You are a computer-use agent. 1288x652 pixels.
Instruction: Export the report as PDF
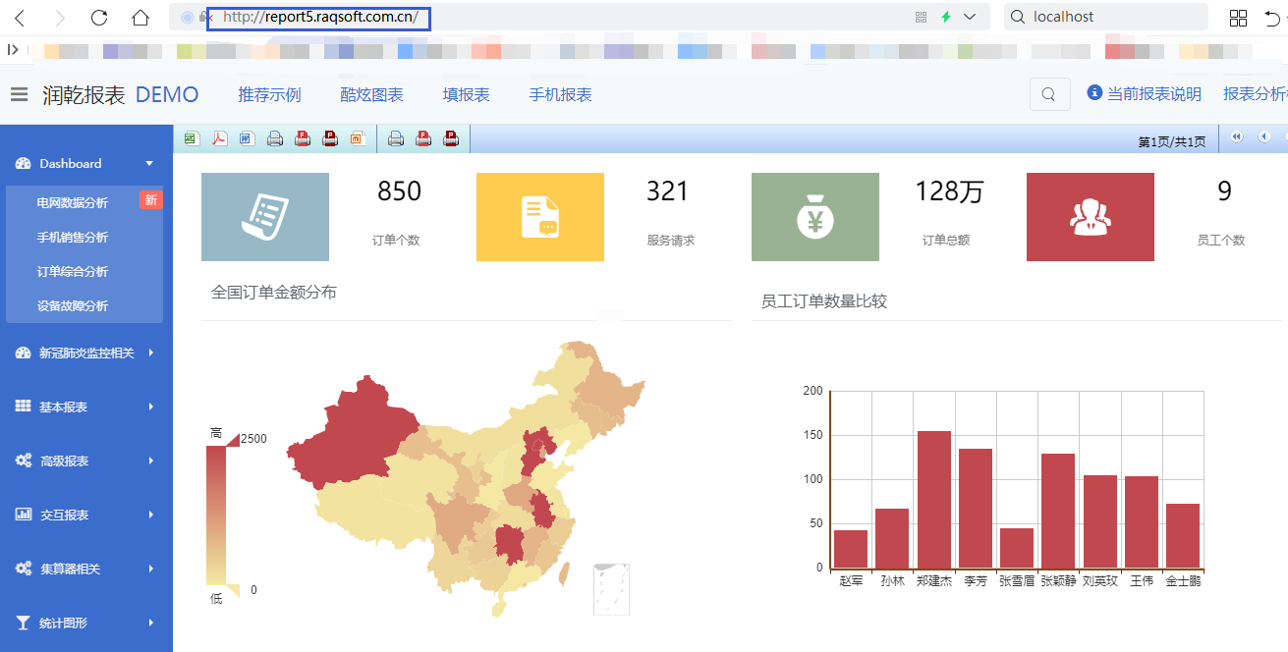(219, 138)
